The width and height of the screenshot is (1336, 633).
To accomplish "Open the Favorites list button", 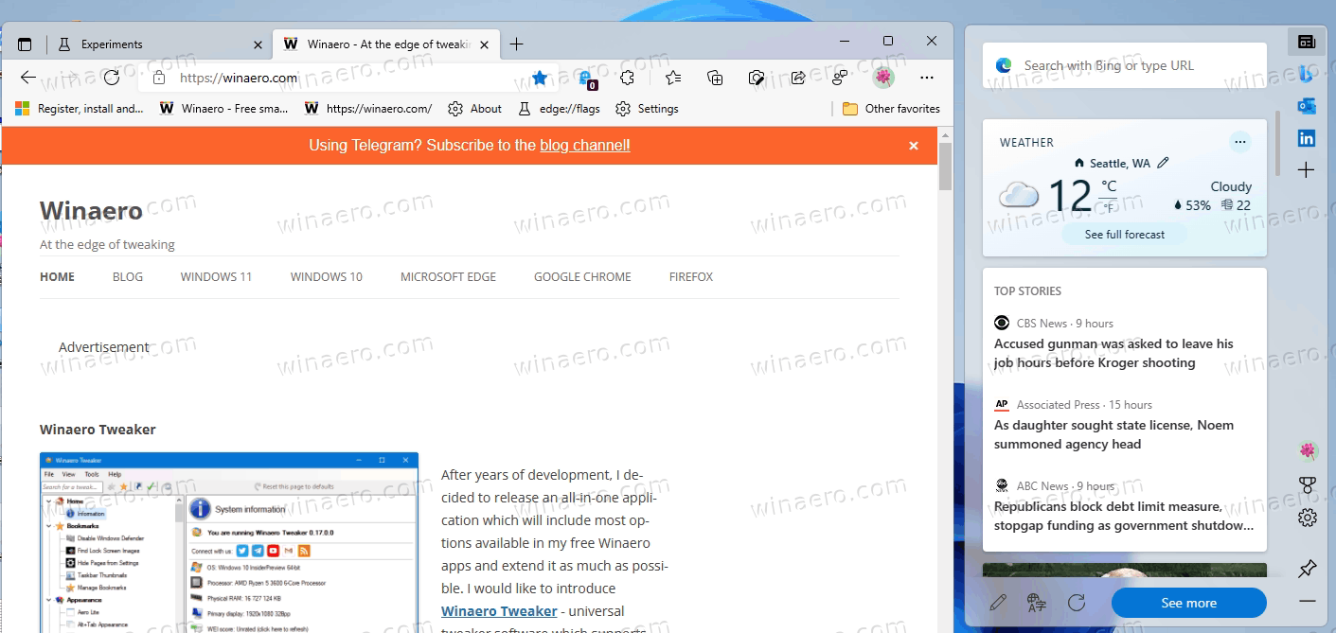I will point(672,78).
